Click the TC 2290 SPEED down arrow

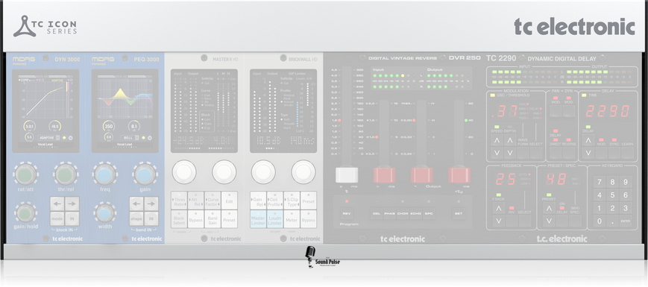pos(497,154)
